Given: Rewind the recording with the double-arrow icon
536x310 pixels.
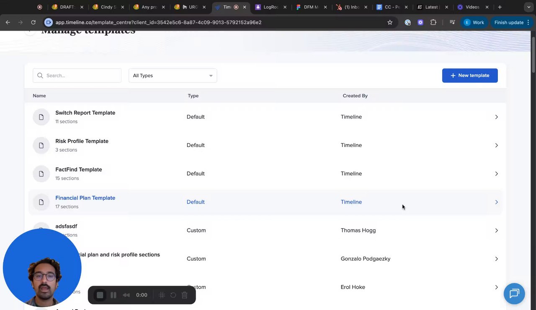Looking at the screenshot, I should point(126,295).
